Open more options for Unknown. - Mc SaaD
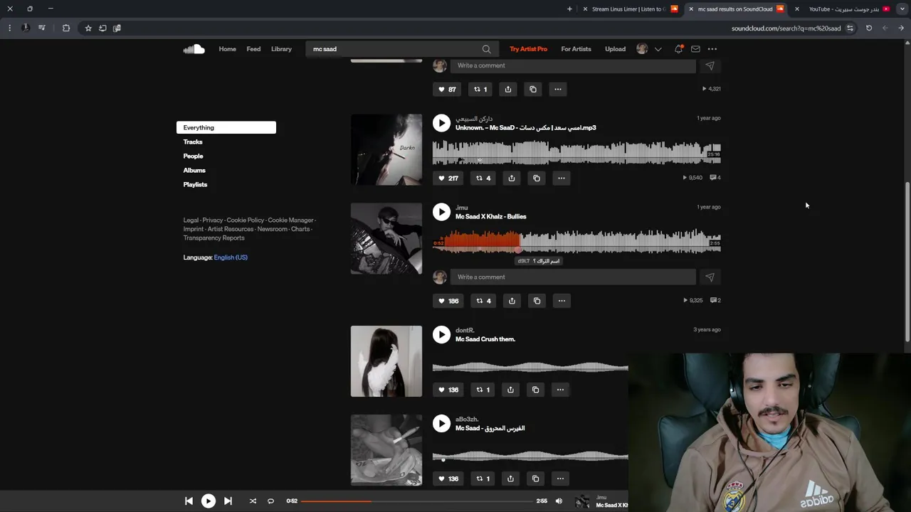The width and height of the screenshot is (911, 512). coord(562,178)
